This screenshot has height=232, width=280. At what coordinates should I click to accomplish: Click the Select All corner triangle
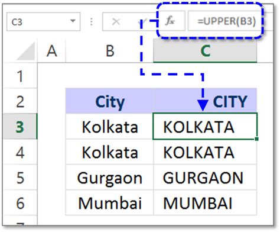pyautogui.click(x=25, y=51)
